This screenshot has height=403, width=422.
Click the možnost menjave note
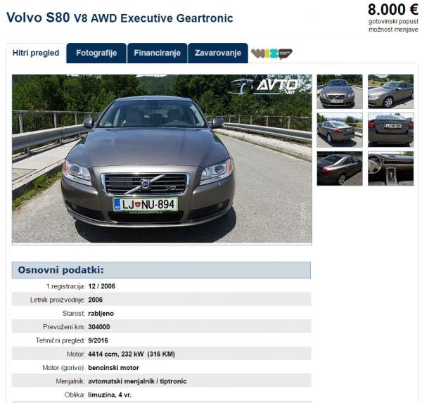coord(393,30)
